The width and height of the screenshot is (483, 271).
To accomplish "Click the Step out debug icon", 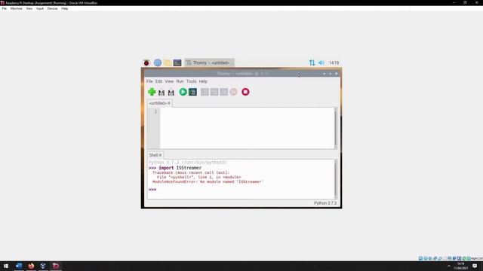I will (x=224, y=92).
